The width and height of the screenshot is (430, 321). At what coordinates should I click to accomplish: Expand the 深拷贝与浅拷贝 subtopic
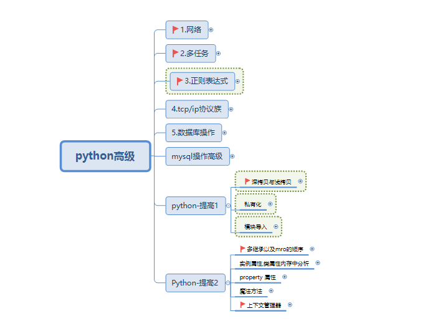300,181
